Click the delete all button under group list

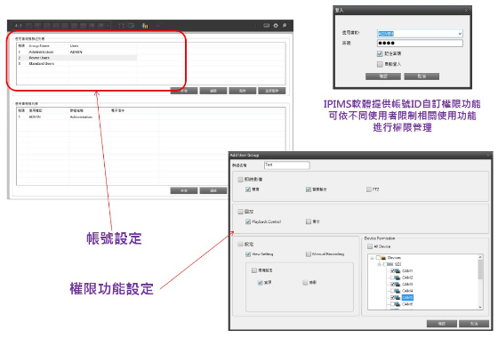point(271,91)
